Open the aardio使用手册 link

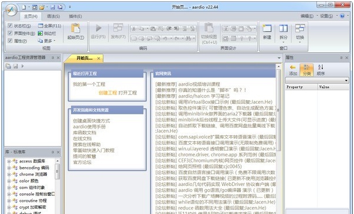tap(89, 127)
